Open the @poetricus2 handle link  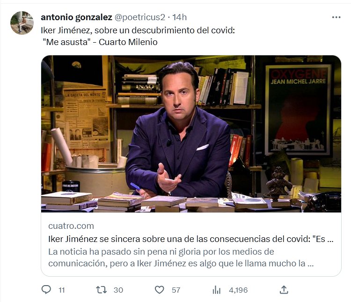[x=140, y=17]
